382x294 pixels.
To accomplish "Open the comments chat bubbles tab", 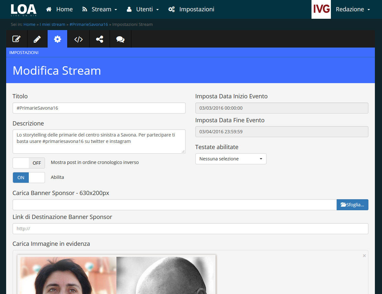I will point(120,39).
